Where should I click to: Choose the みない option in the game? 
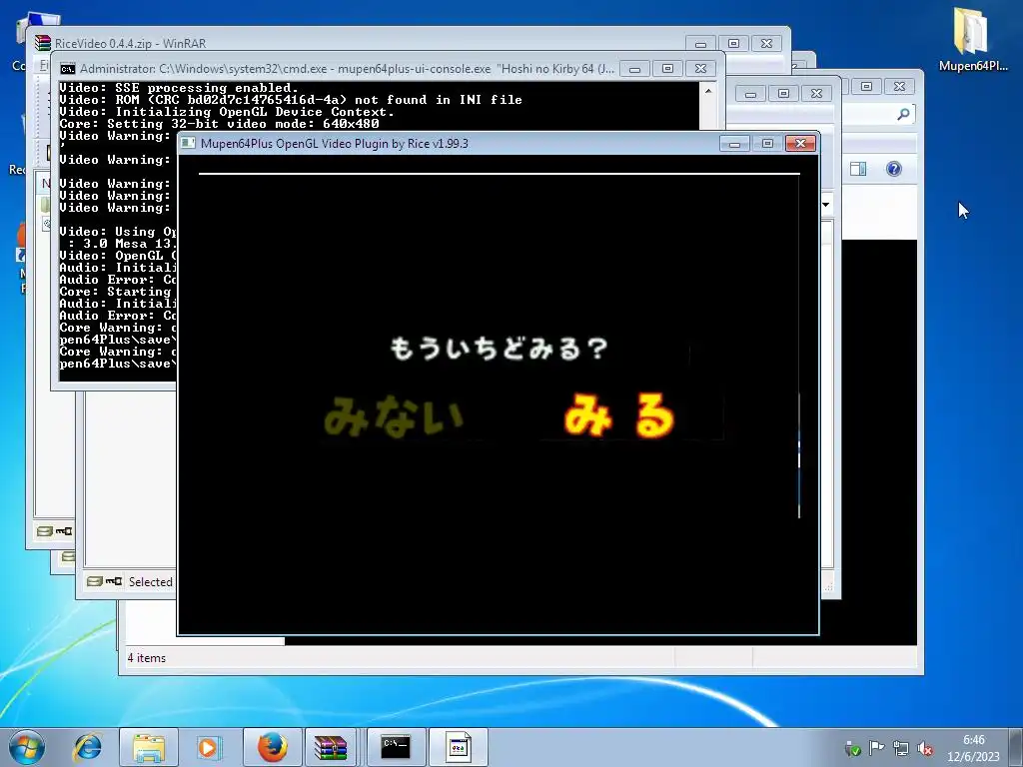point(394,415)
